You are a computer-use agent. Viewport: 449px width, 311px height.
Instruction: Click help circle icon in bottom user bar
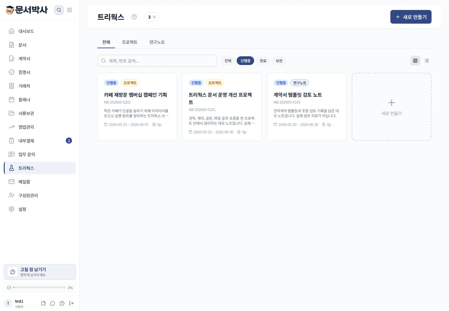tap(62, 303)
